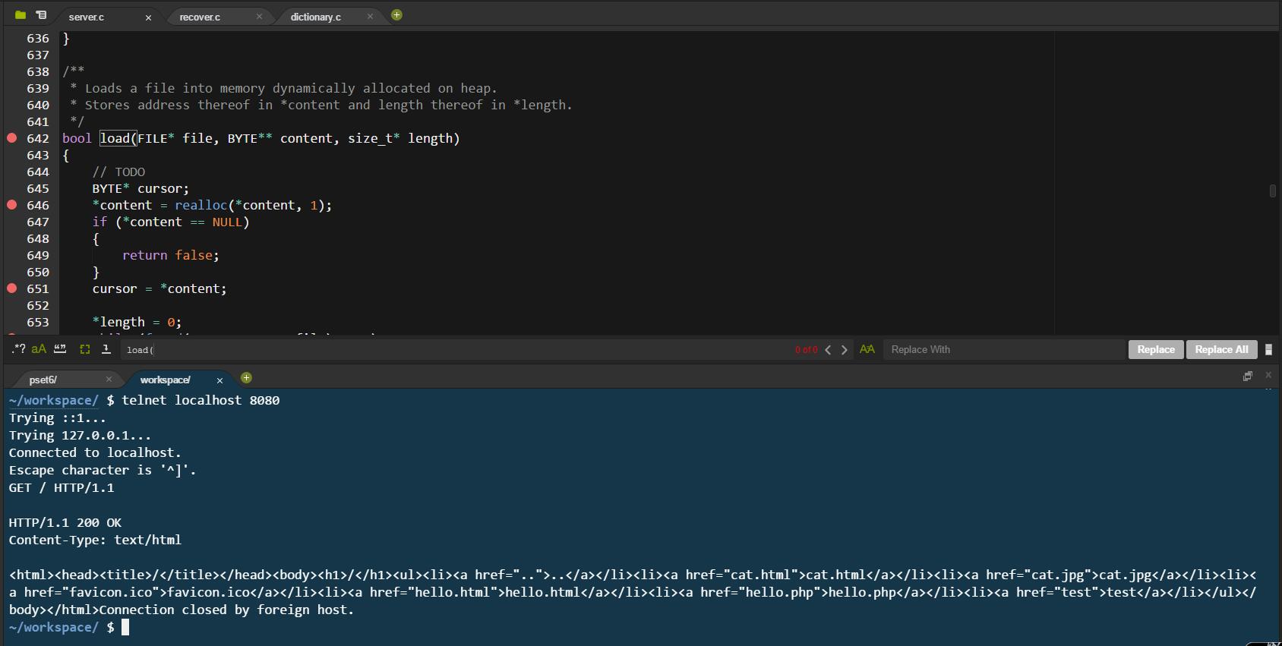Toggle whole words search option
Viewport: 1282px width, 646px height.
tap(60, 349)
